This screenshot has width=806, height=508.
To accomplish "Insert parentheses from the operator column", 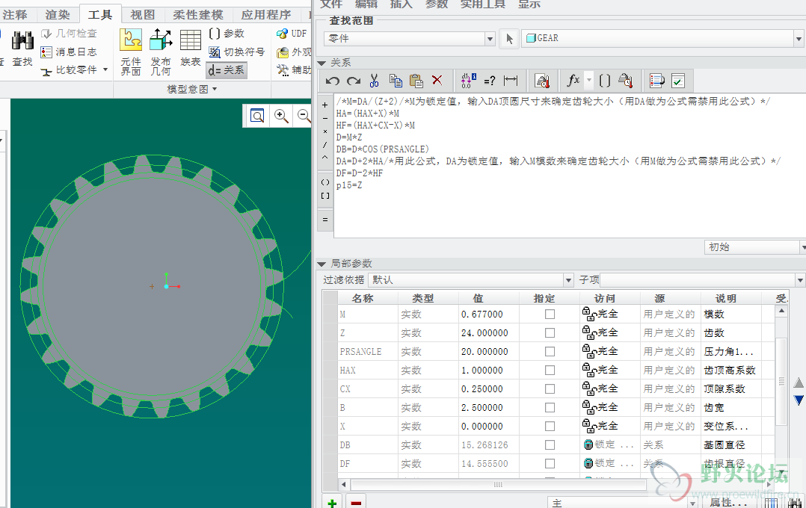I will 324,182.
